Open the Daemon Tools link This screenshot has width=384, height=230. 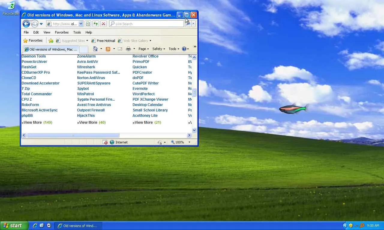(34, 56)
